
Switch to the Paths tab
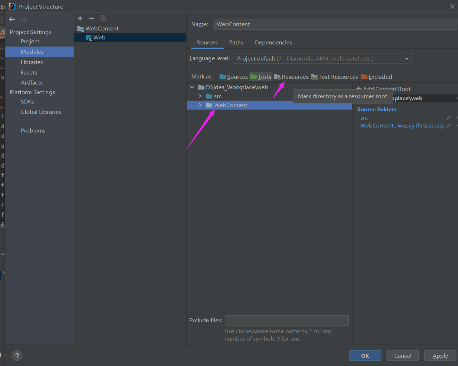pos(236,42)
